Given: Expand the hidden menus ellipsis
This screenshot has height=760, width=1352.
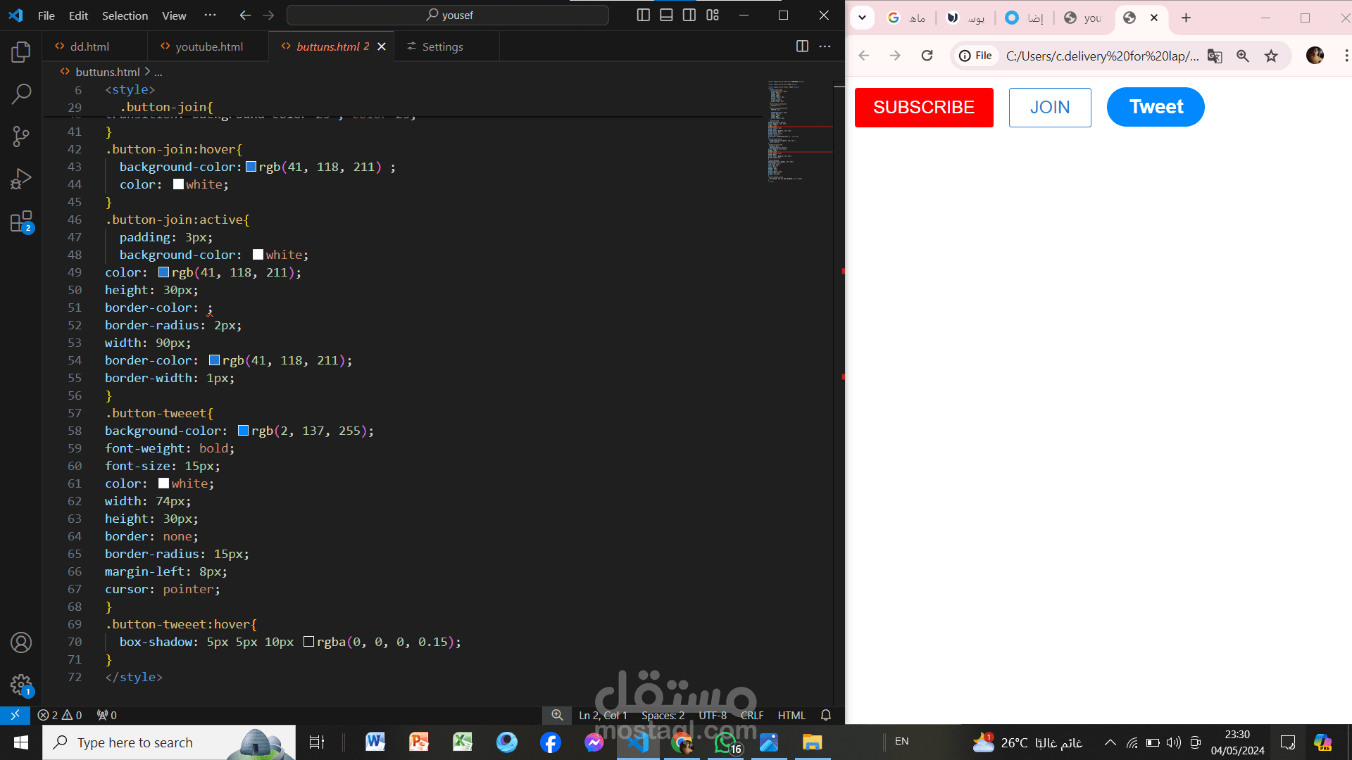Looking at the screenshot, I should pos(211,15).
